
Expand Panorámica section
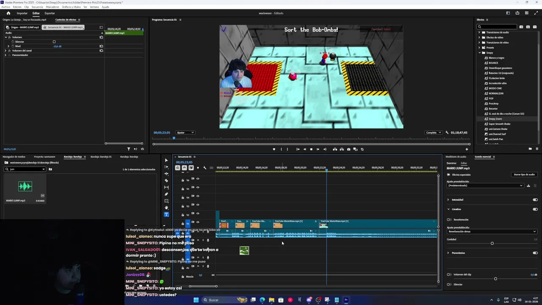(x=448, y=253)
